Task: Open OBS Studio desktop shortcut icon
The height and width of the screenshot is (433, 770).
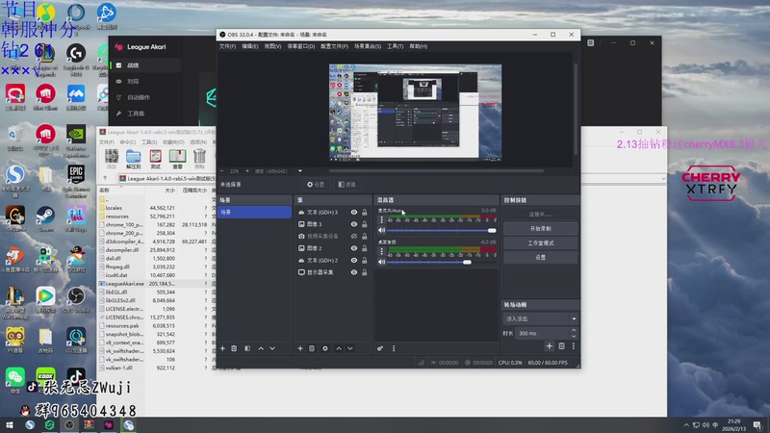Action: 76,300
